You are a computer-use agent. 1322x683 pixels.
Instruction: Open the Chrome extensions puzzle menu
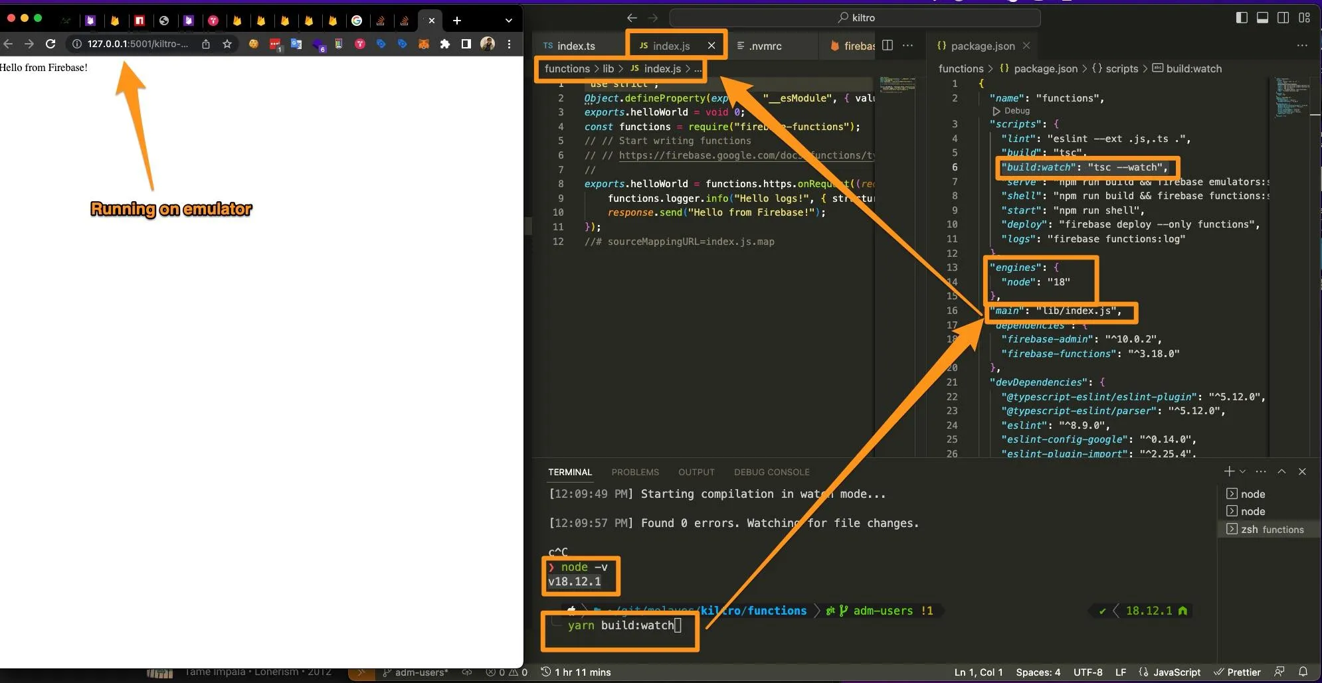[x=445, y=44]
